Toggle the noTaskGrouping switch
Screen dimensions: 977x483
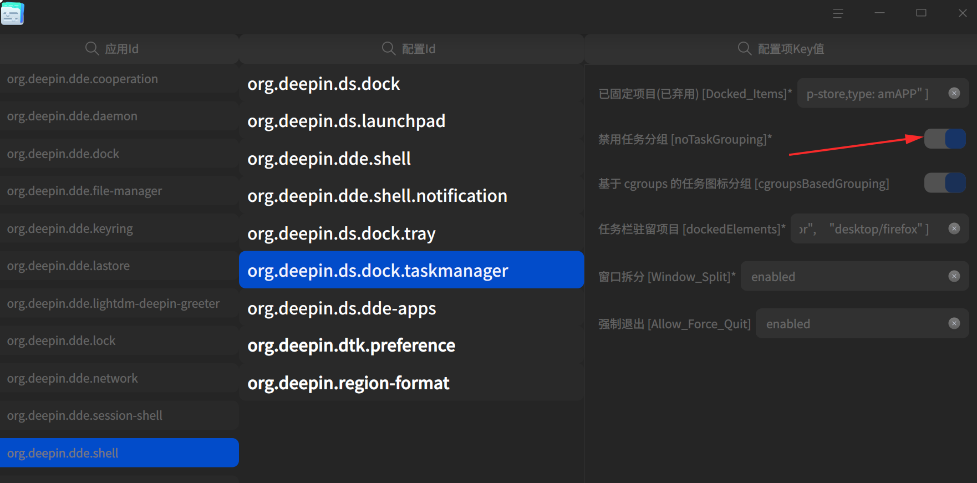[x=945, y=139]
